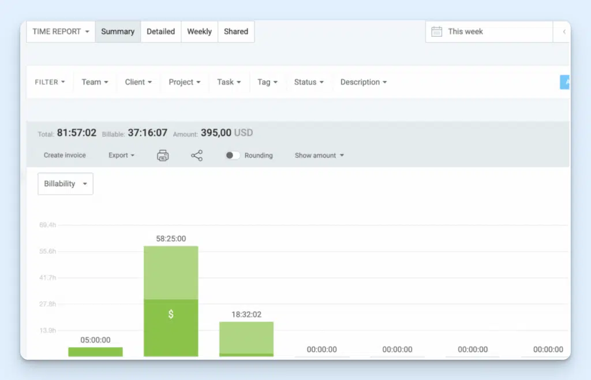Screen dimensions: 591x380
Task: Open the Show amount dropdown
Action: click(319, 155)
